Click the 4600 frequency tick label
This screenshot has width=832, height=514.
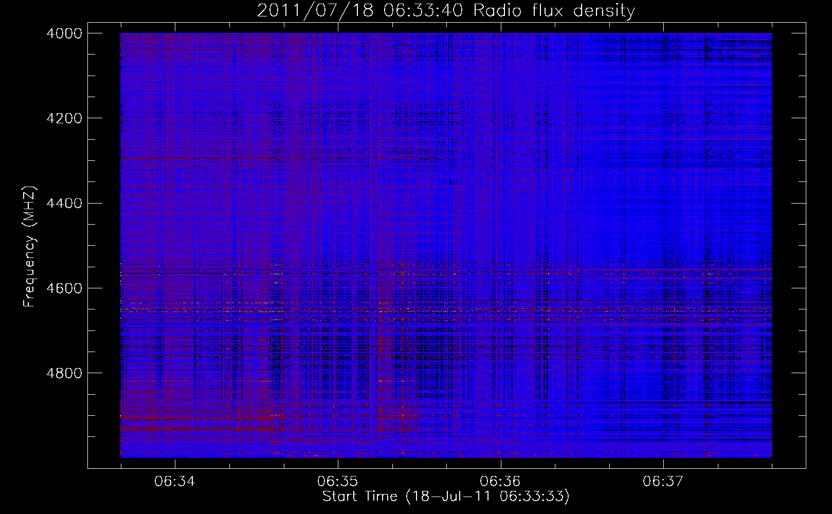[64, 288]
